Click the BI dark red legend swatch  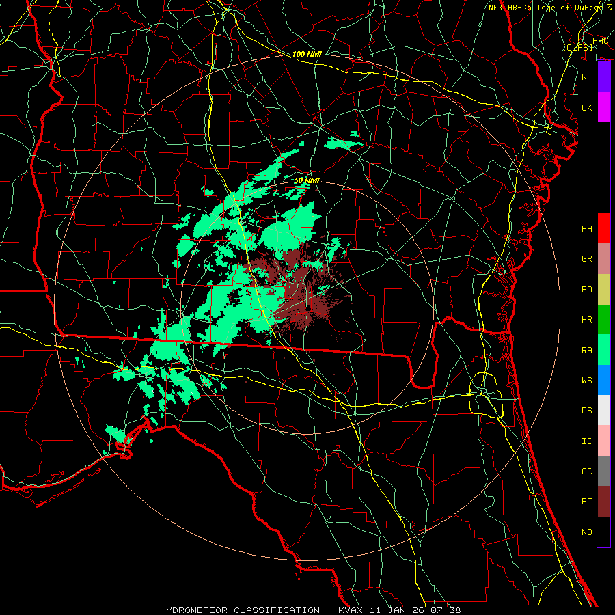pyautogui.click(x=603, y=502)
